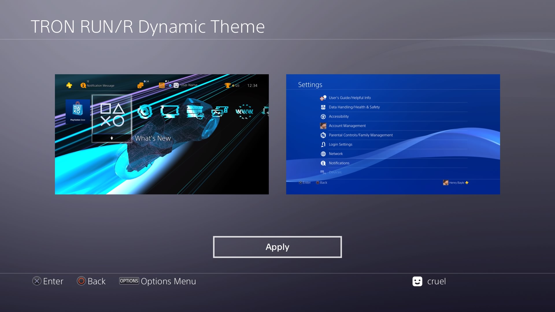
Task: Select Network in settings preview
Action: click(336, 154)
